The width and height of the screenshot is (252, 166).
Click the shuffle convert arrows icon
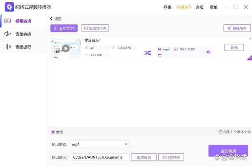click(148, 53)
